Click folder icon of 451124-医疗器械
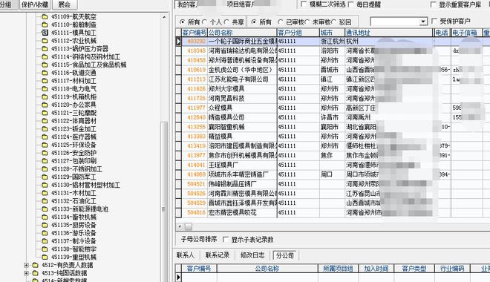This screenshot has width=490, height=282. tap(45, 137)
